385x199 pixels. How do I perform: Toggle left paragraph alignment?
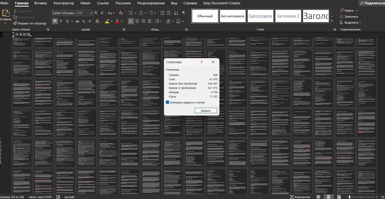click(131, 21)
